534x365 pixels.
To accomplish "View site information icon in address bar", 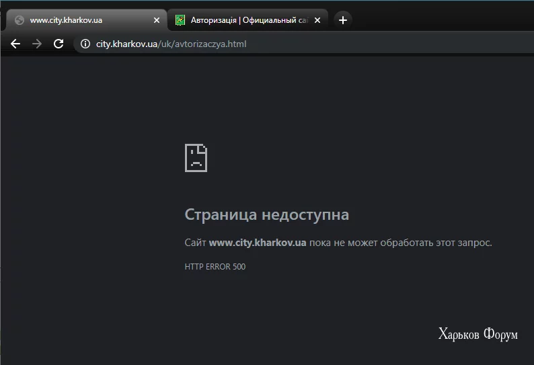I will pyautogui.click(x=85, y=44).
